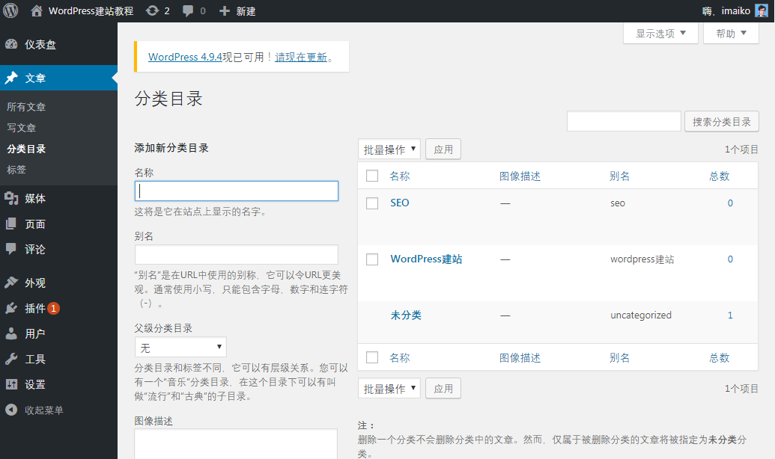775x459 pixels.
Task: Expand the 显示选项 screen options panel
Action: (659, 33)
